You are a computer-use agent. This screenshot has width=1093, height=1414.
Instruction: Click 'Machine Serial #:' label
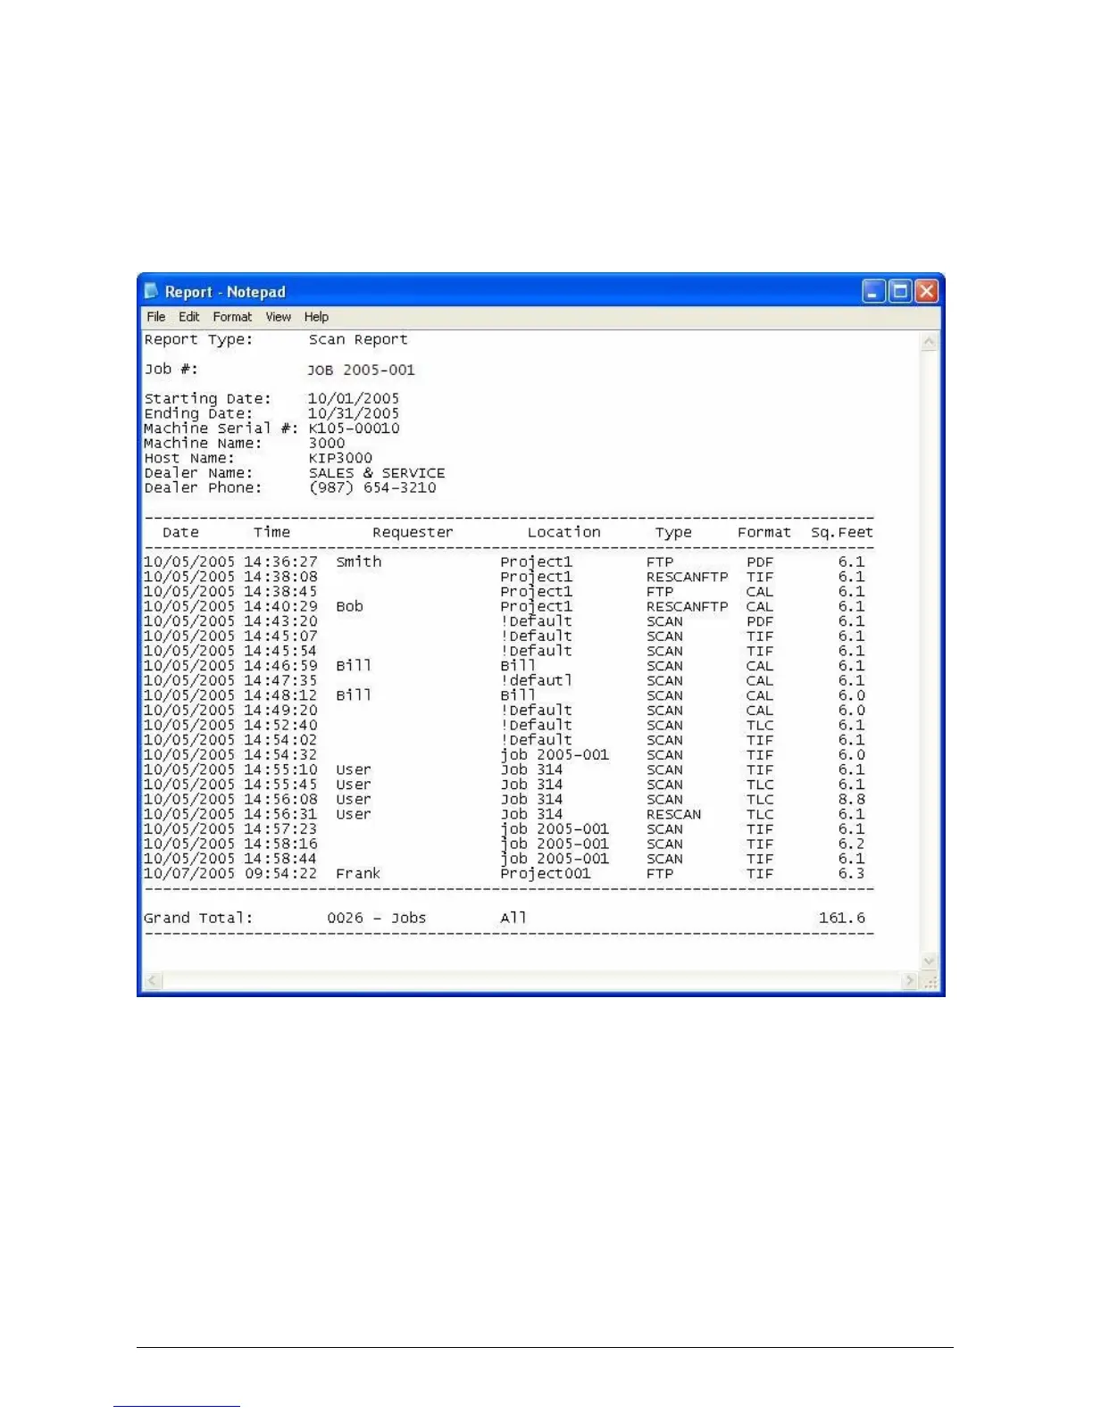221,428
